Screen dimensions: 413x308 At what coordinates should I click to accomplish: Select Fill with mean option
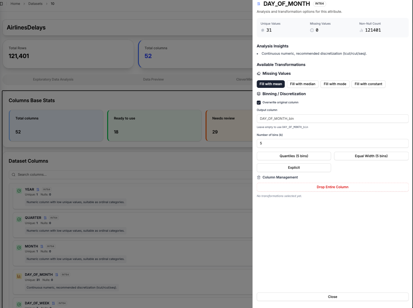270,84
